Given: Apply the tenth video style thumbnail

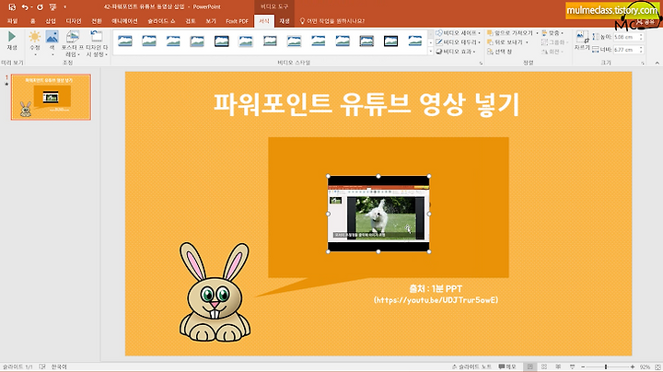Looking at the screenshot, I should (x=343, y=41).
